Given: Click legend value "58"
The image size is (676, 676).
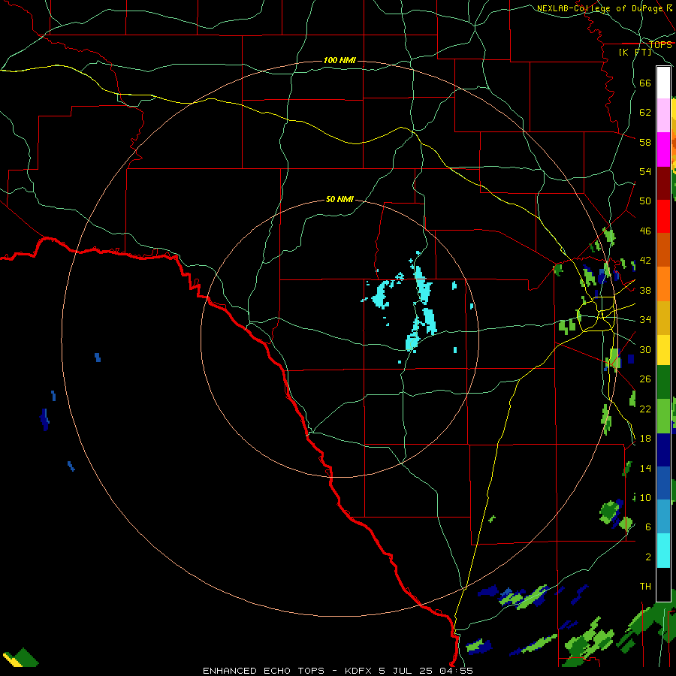Looking at the screenshot, I should (645, 142).
